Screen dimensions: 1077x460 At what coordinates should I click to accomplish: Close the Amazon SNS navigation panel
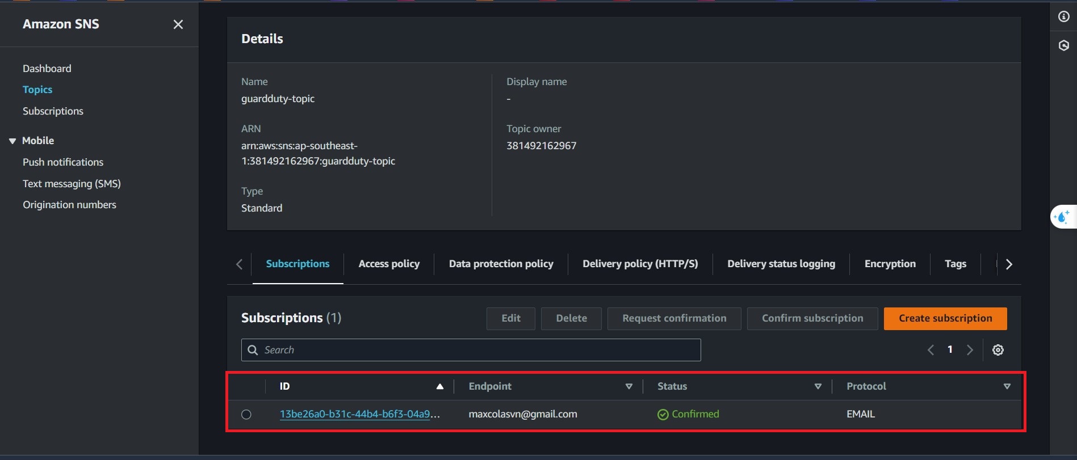coord(178,24)
